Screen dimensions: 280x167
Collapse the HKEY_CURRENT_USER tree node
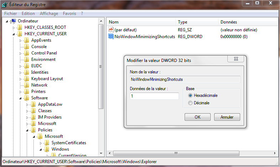click(14, 34)
